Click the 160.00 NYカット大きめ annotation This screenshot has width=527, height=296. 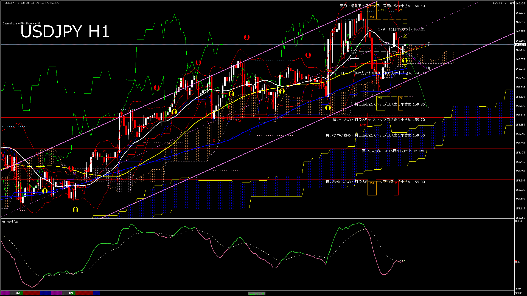point(378,73)
